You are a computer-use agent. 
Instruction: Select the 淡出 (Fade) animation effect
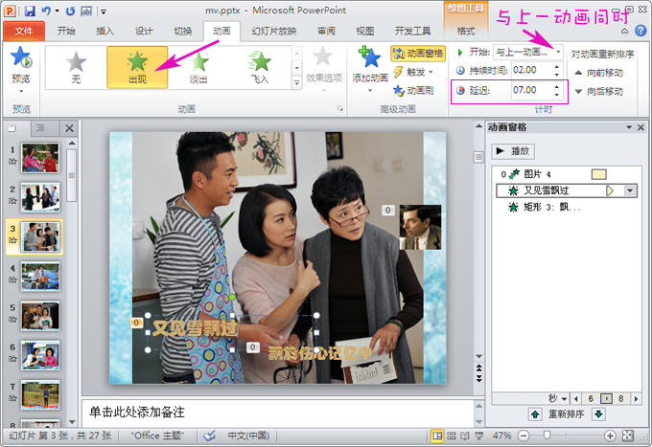tap(198, 67)
